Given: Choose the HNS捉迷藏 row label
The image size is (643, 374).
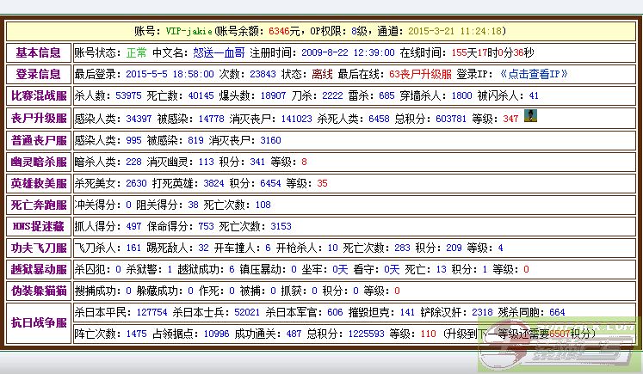Looking at the screenshot, I should (x=38, y=226).
